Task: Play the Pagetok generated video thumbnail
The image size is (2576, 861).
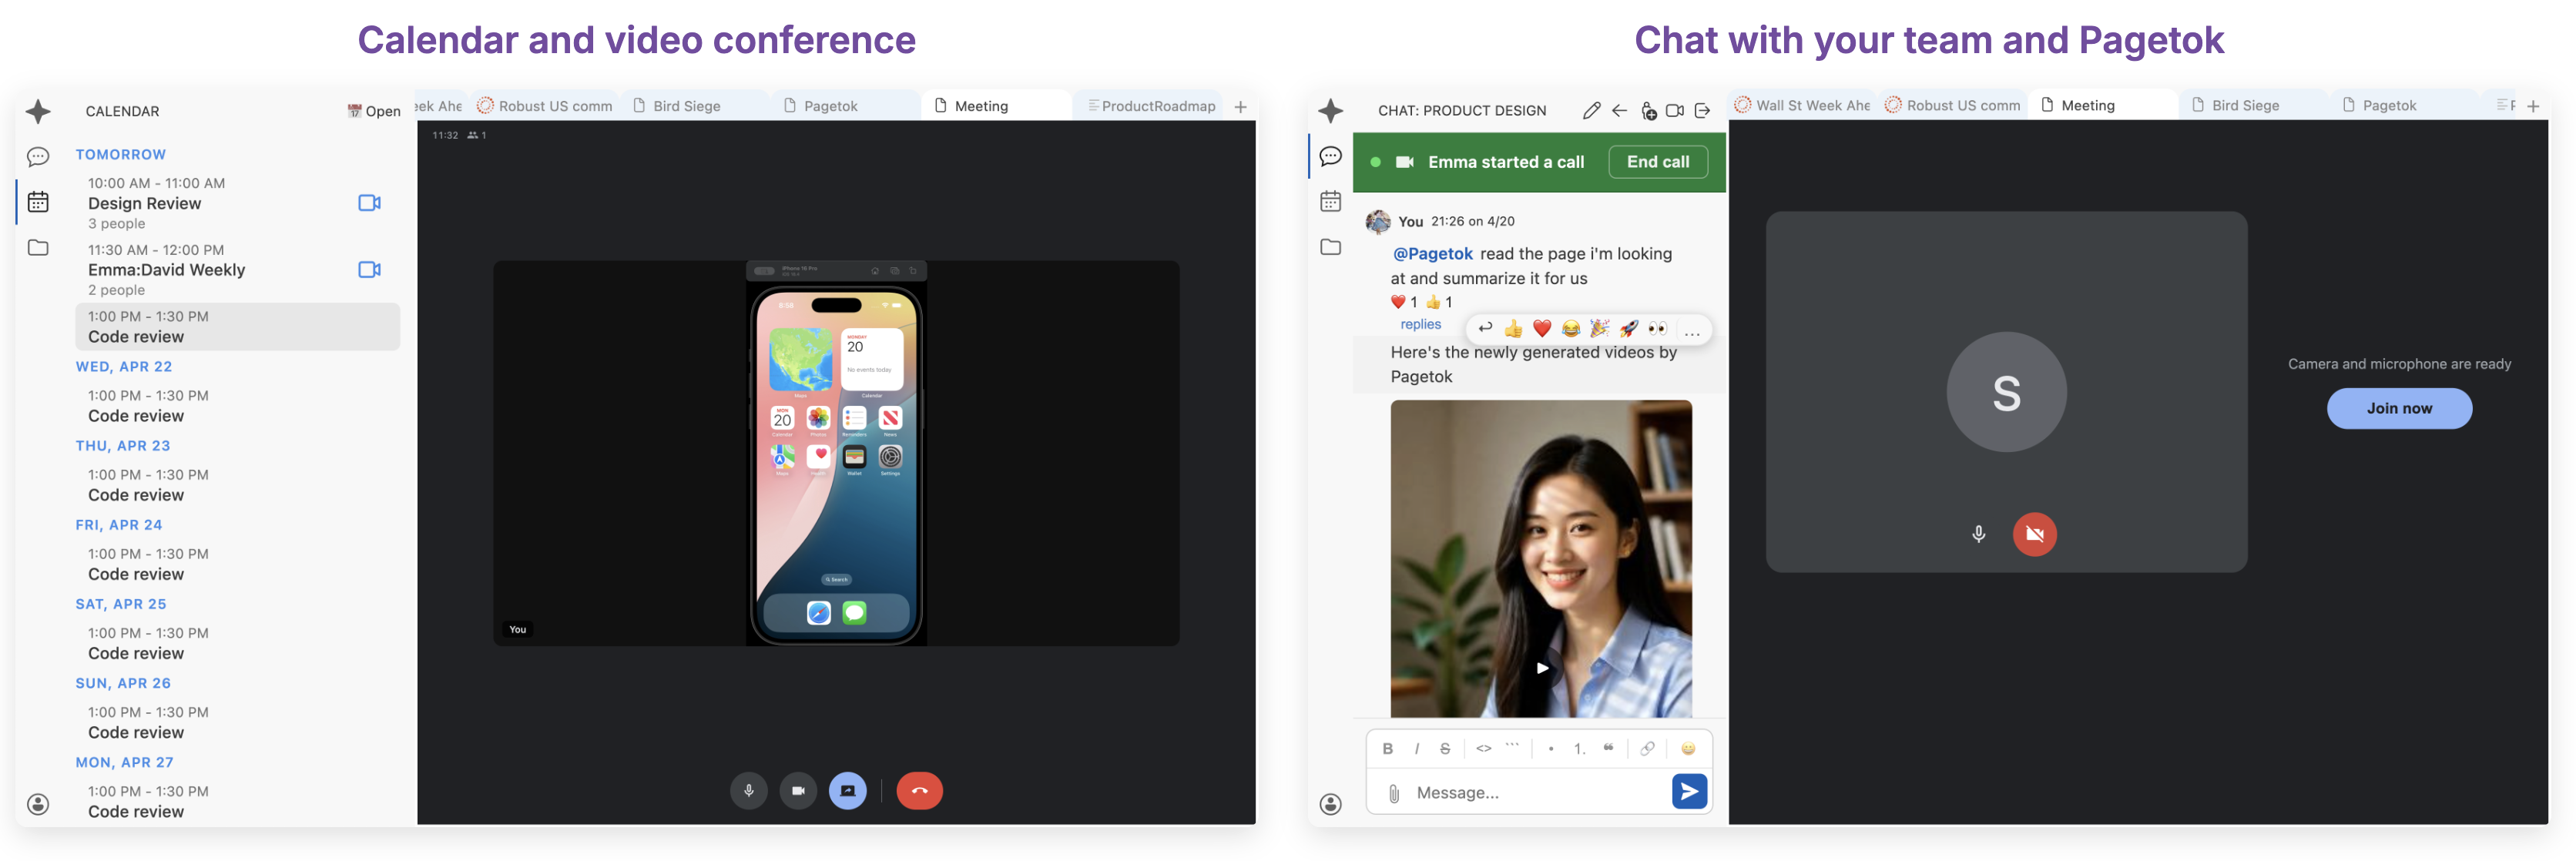Action: pos(1542,668)
